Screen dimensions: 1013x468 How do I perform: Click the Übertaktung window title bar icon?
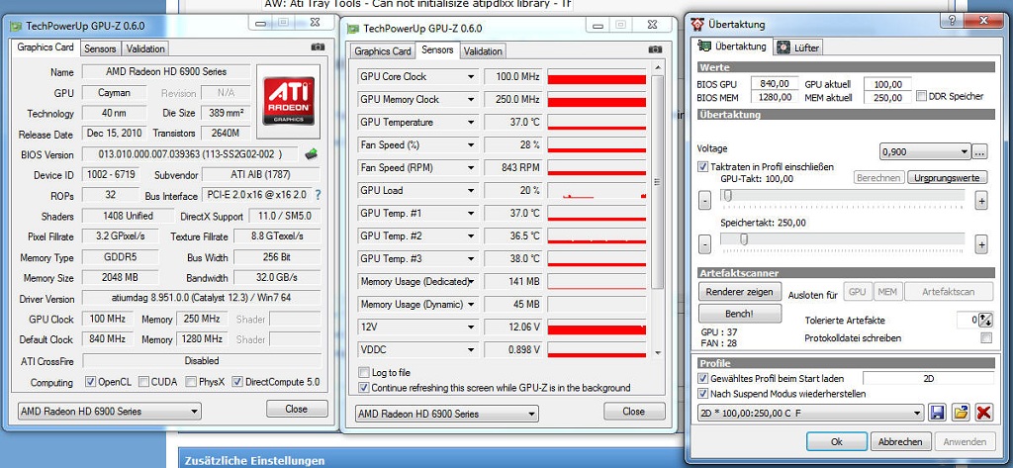697,25
